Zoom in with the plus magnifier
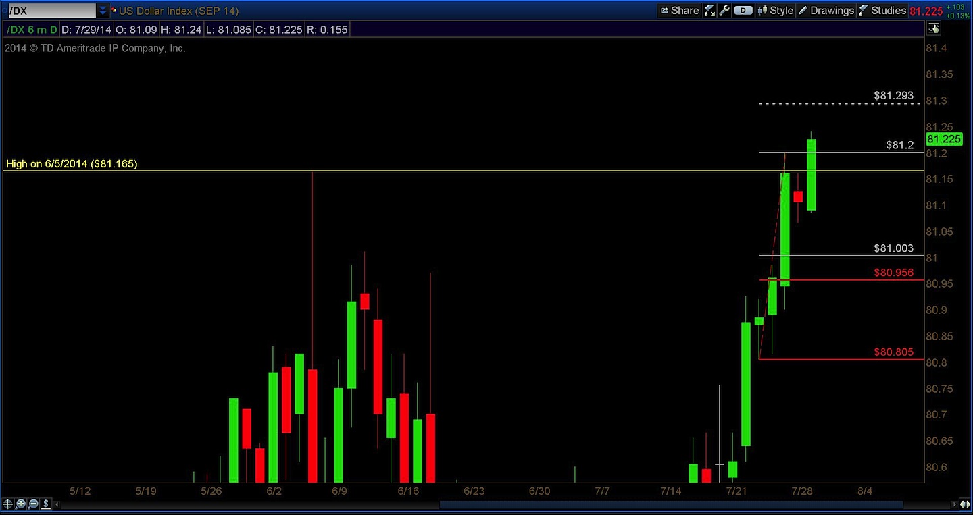 pyautogui.click(x=21, y=504)
